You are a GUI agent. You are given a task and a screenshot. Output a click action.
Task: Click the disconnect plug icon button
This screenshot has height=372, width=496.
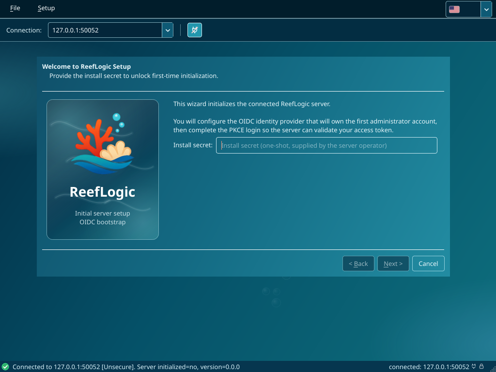point(195,30)
